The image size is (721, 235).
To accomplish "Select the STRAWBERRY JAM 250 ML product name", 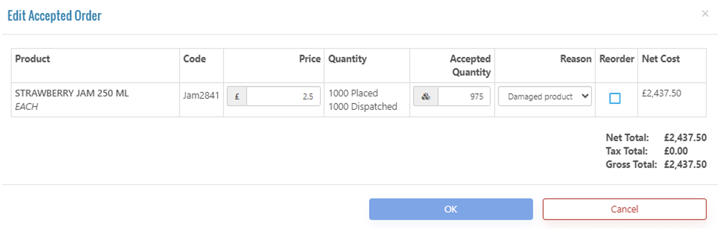I will point(72,93).
